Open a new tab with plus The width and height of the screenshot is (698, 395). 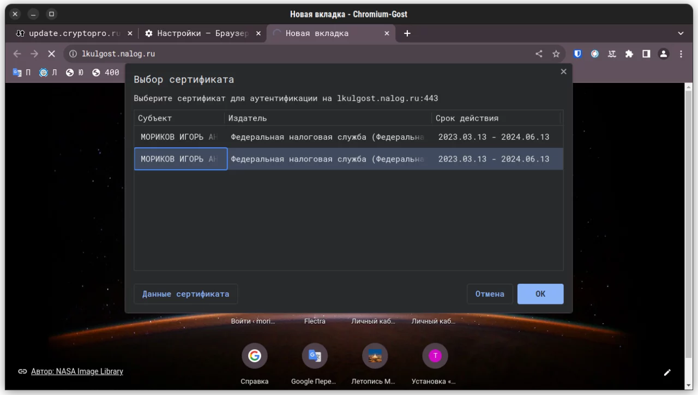tap(407, 33)
